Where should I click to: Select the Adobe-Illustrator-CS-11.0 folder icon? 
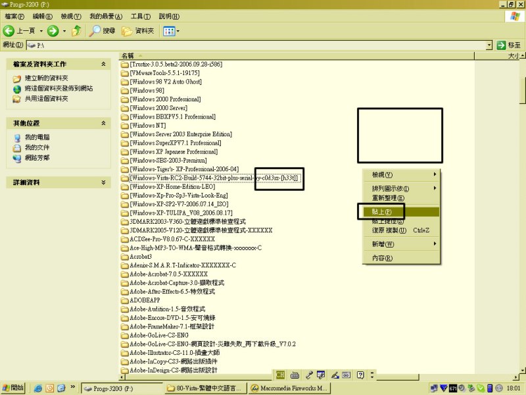(125, 353)
